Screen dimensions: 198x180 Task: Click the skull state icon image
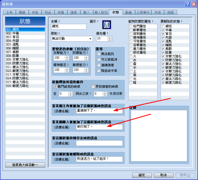(x=107, y=25)
